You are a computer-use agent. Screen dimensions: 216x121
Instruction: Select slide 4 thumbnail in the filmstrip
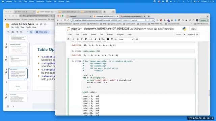tap(18, 61)
